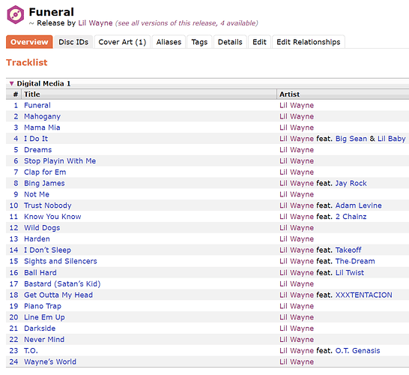Open the Details tab
Viewport: 409px width, 375px height.
[x=230, y=42]
